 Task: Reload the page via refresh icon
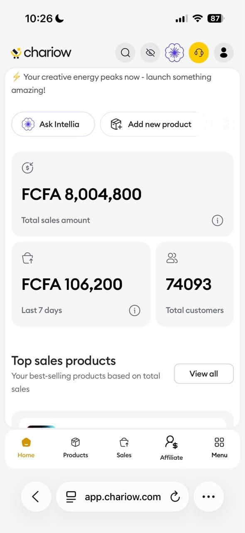coord(175,496)
